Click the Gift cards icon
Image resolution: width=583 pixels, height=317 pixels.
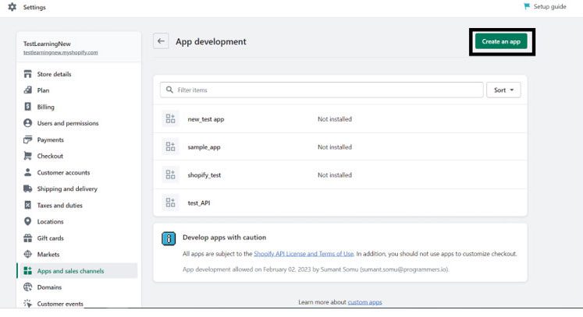(x=28, y=238)
